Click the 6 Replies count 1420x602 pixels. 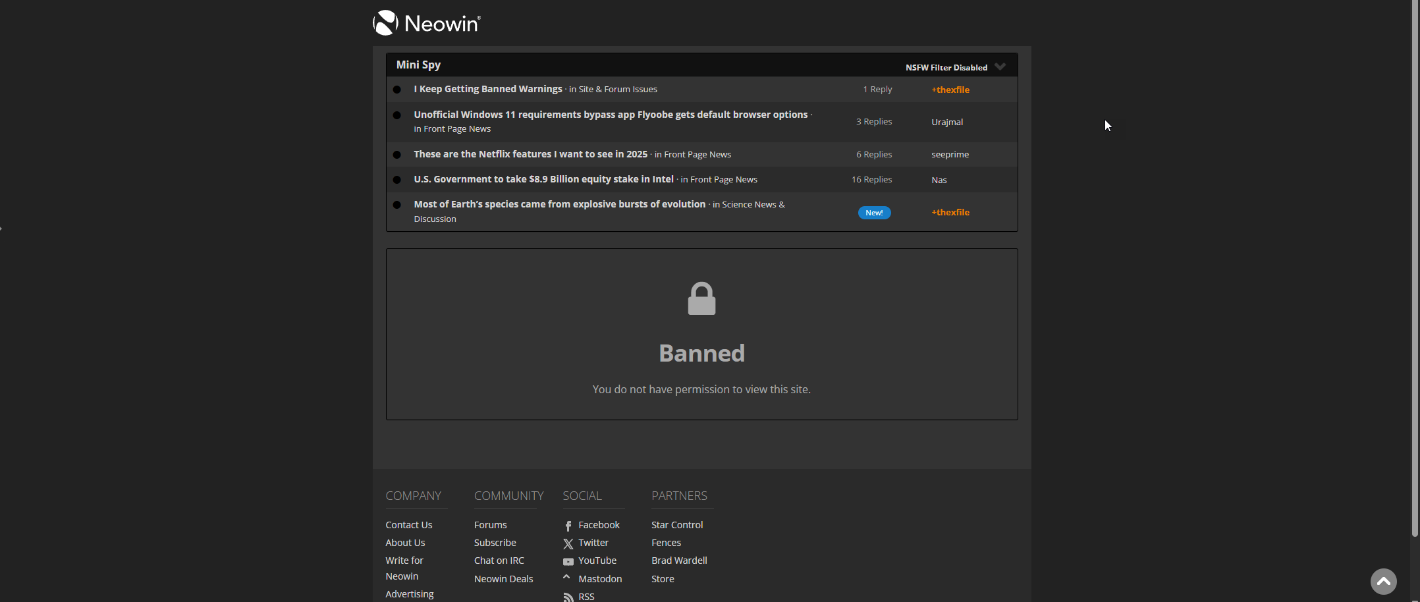(x=874, y=154)
